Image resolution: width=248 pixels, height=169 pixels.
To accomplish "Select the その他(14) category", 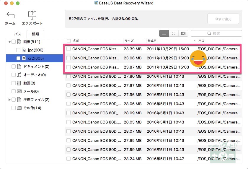I will (x=32, y=108).
